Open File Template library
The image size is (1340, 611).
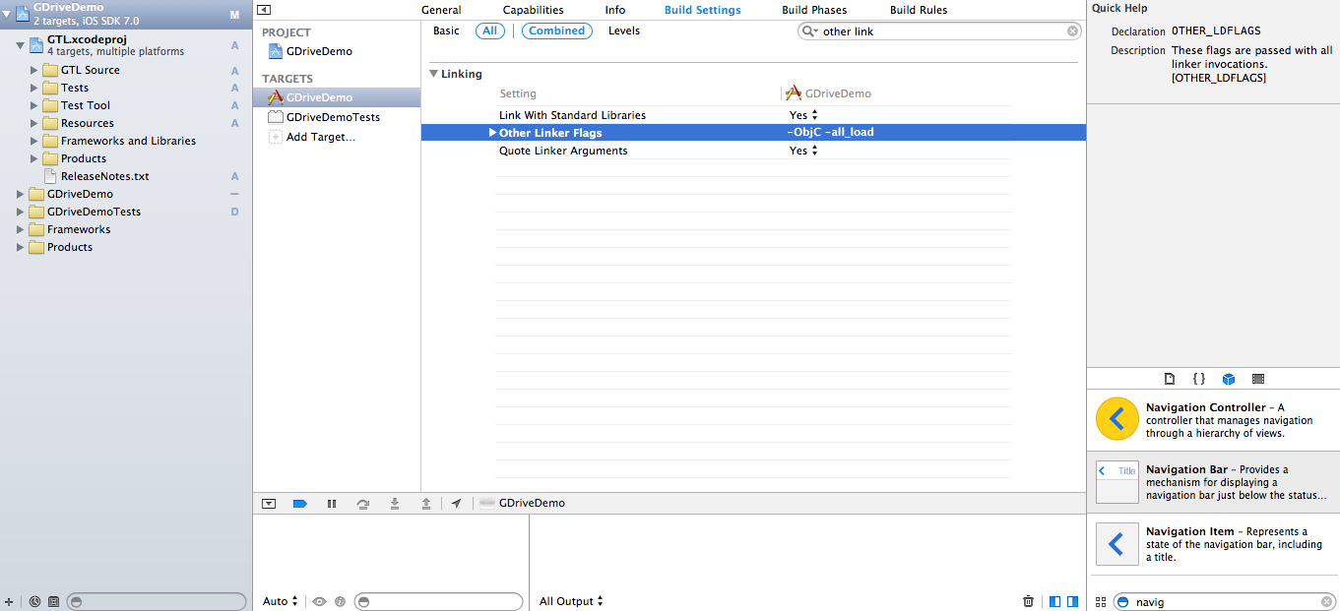pyautogui.click(x=1170, y=379)
